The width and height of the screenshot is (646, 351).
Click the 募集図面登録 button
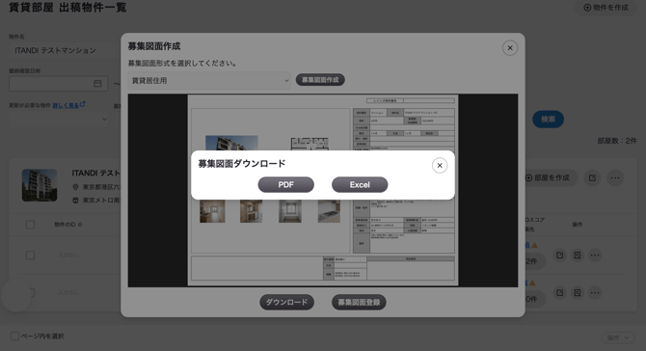359,302
